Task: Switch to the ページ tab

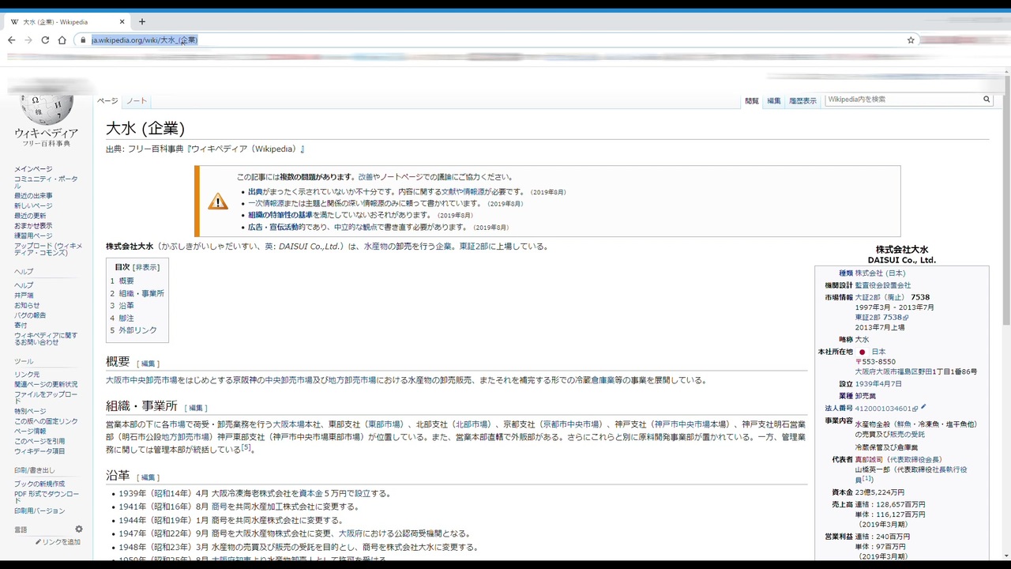Action: coord(107,101)
